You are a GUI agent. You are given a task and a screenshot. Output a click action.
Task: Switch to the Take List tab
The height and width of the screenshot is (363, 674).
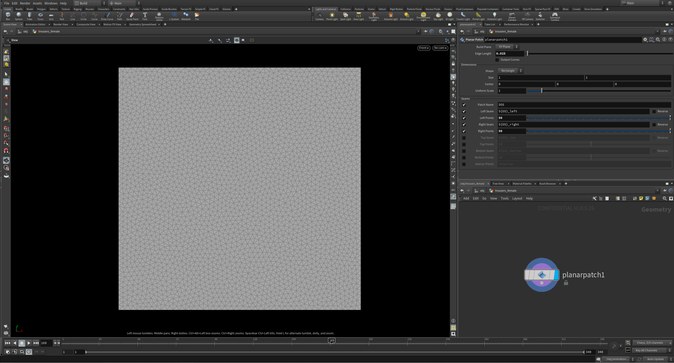click(x=490, y=24)
